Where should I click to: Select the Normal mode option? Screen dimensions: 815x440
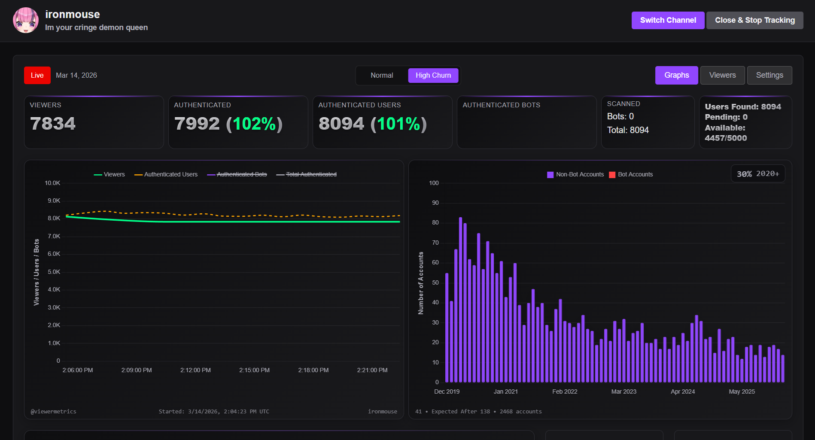point(382,76)
